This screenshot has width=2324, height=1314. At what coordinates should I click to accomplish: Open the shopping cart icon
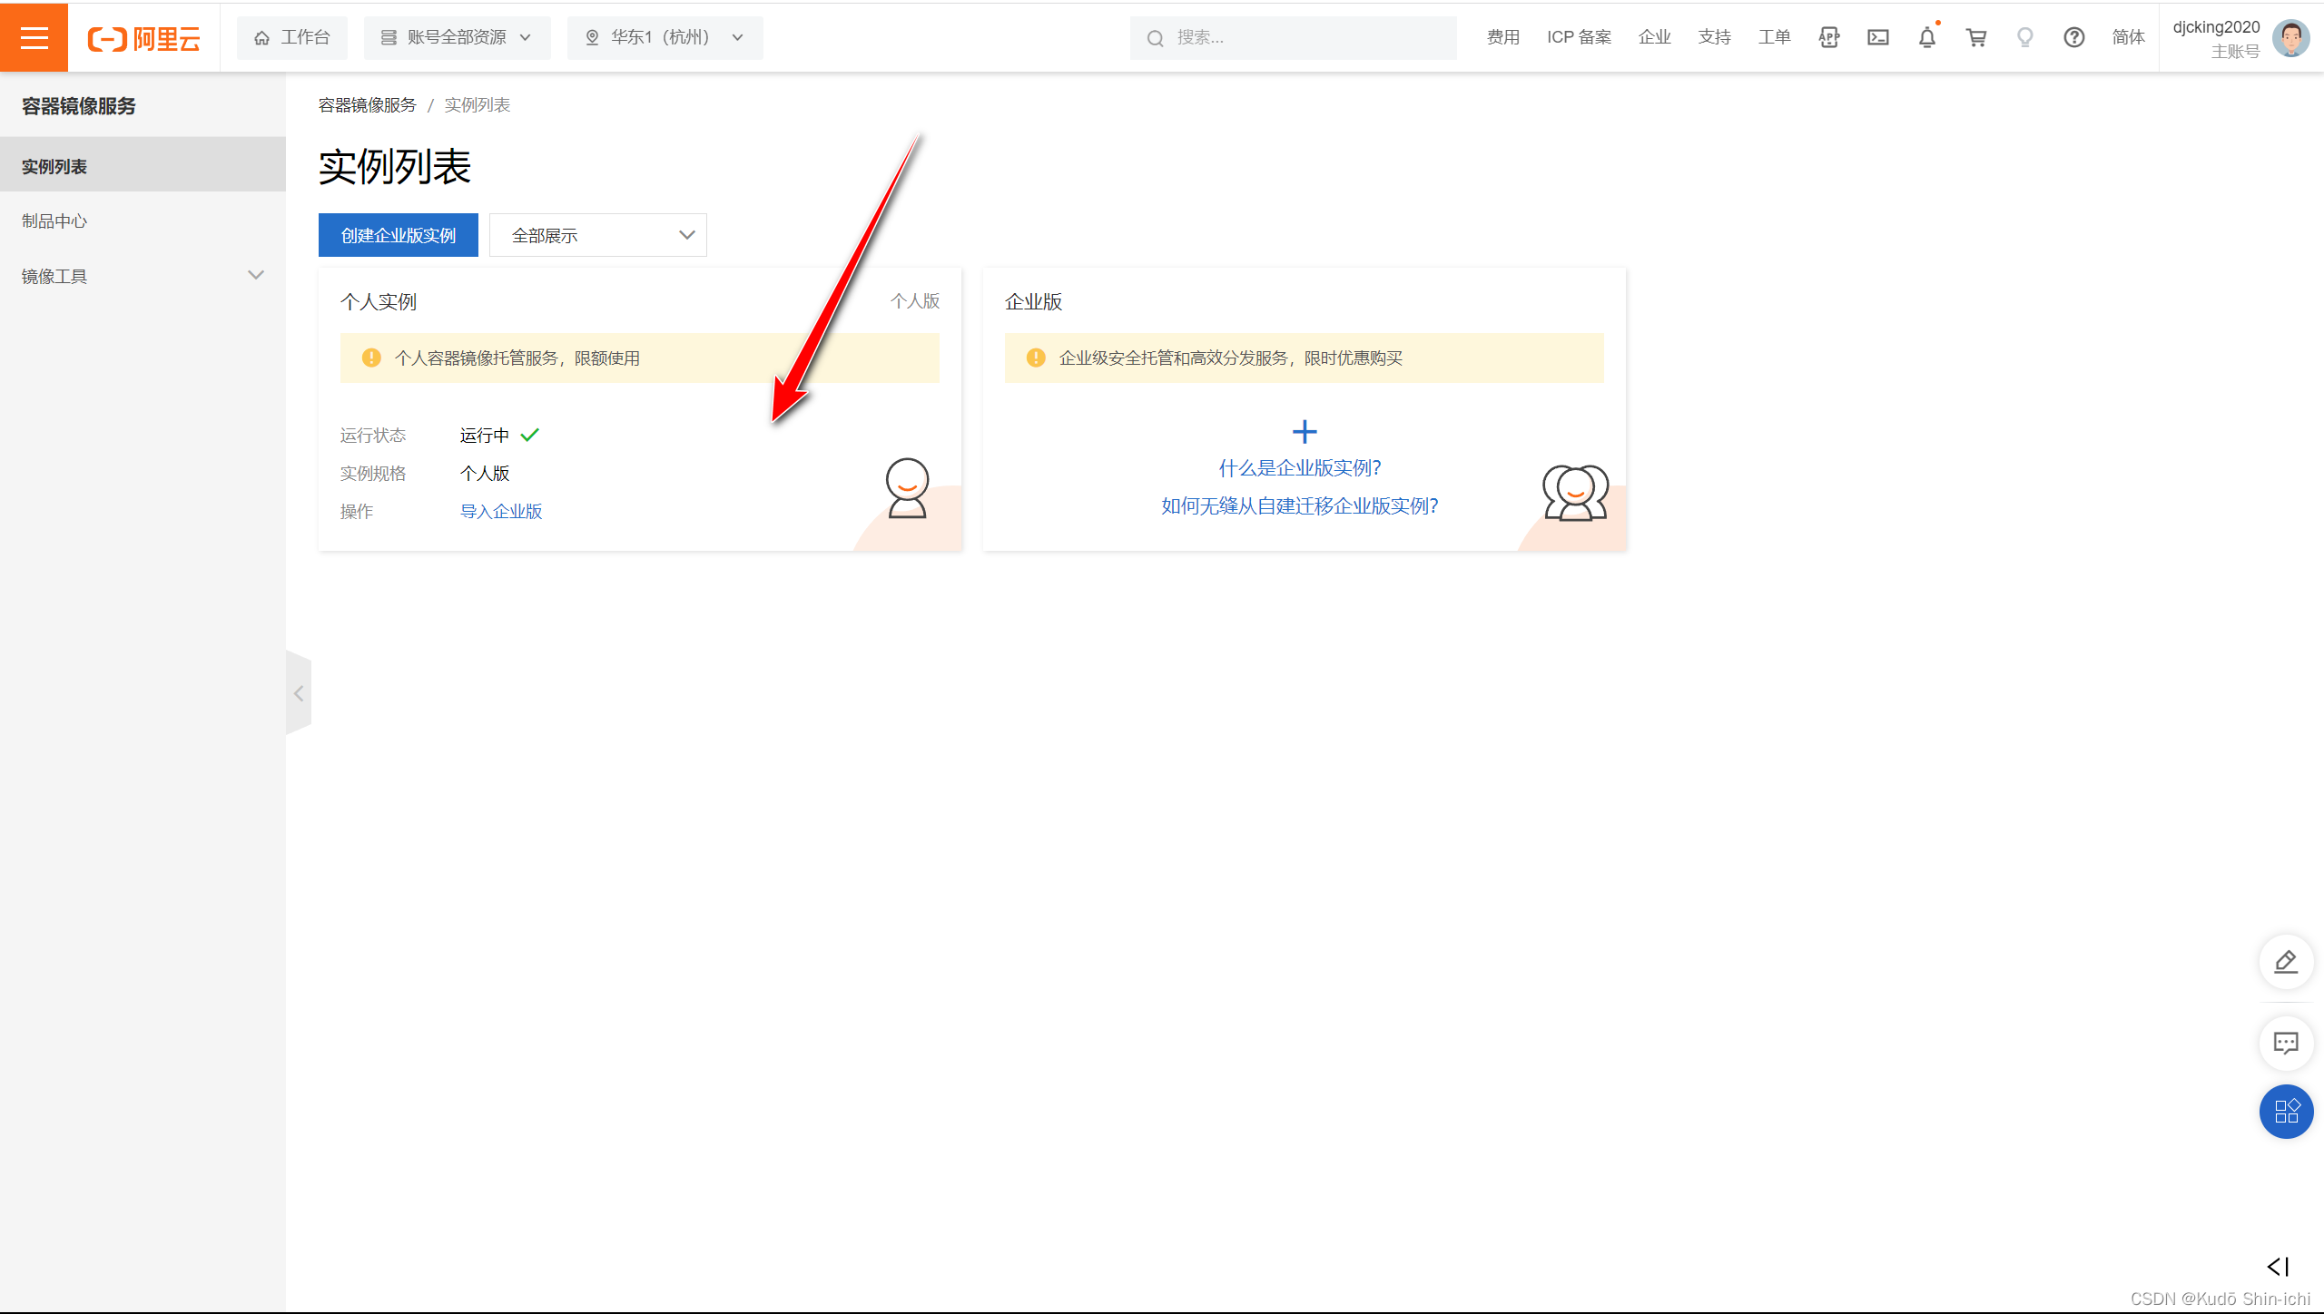coord(1975,37)
